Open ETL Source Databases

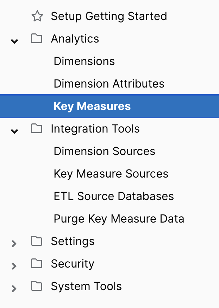[x=113, y=196]
